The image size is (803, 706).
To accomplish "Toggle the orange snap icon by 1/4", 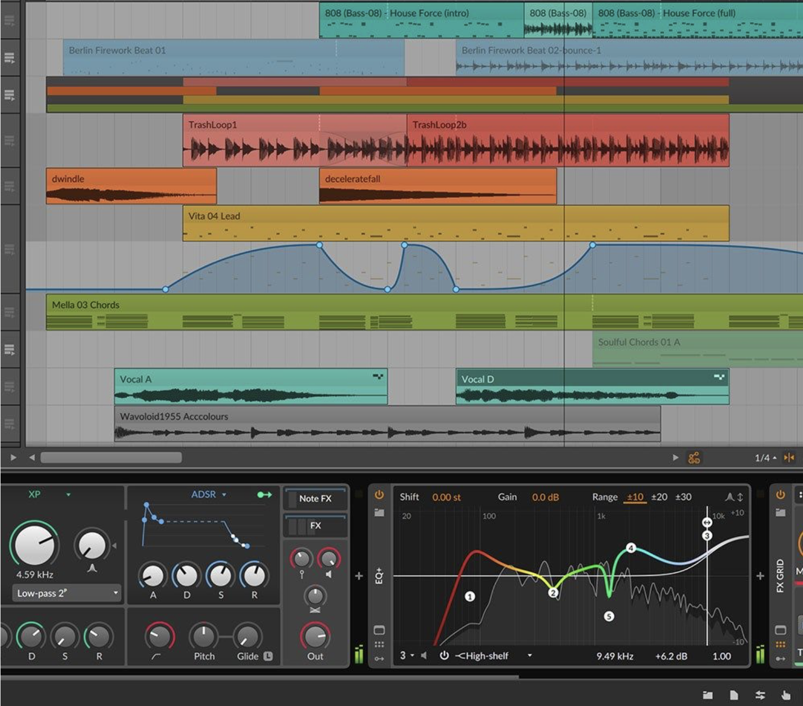I will (789, 457).
